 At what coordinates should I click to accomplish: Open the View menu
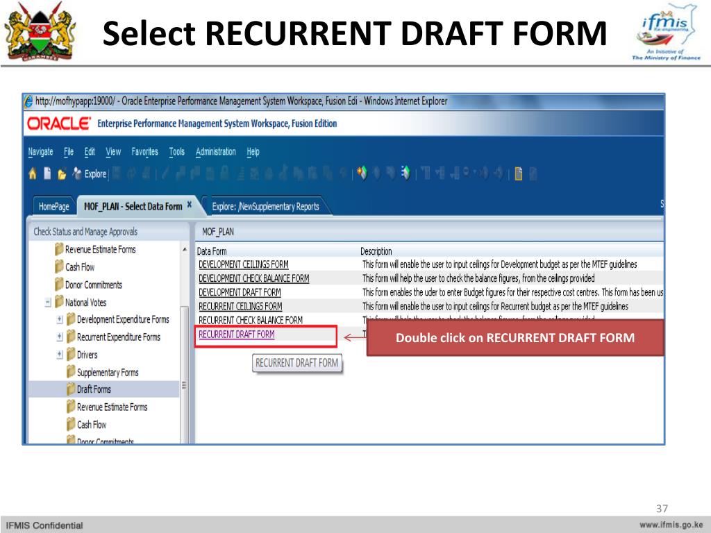[113, 152]
